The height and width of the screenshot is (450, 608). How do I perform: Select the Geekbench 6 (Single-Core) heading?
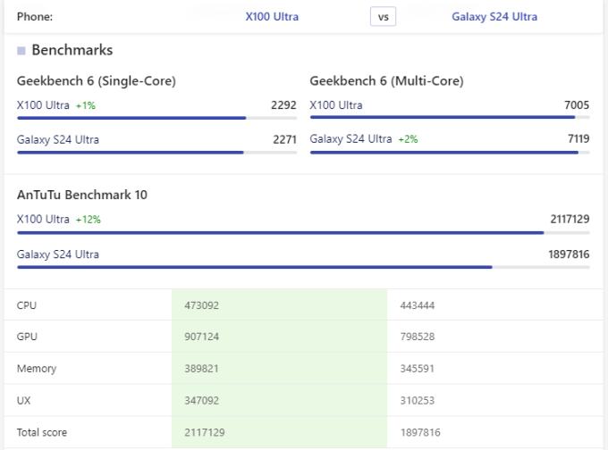coord(97,81)
